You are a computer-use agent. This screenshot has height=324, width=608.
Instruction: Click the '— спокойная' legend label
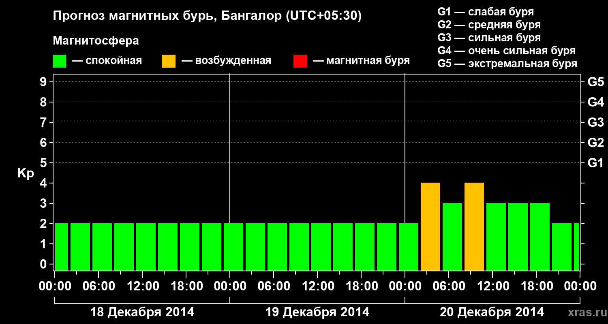107,61
